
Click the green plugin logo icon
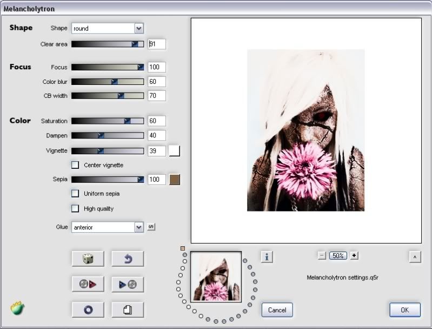(x=17, y=308)
